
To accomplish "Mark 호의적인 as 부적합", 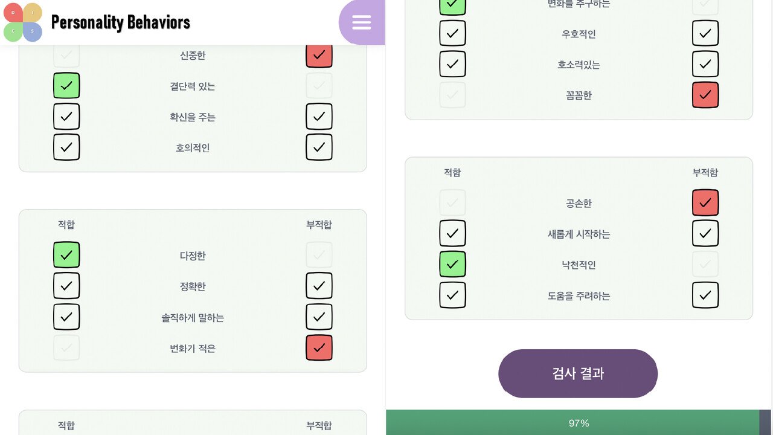I will (x=319, y=147).
